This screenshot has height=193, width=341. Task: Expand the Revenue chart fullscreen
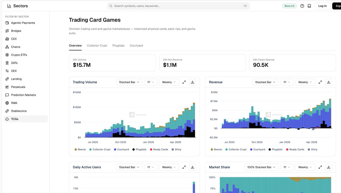pyautogui.click(x=320, y=82)
